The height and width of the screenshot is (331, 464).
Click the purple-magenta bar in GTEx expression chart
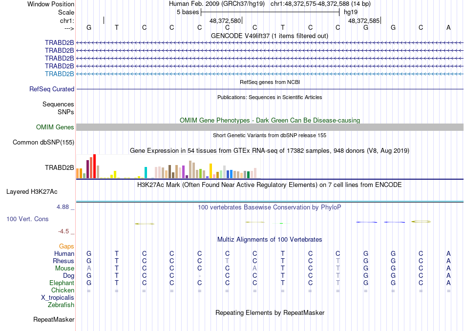coord(184,172)
